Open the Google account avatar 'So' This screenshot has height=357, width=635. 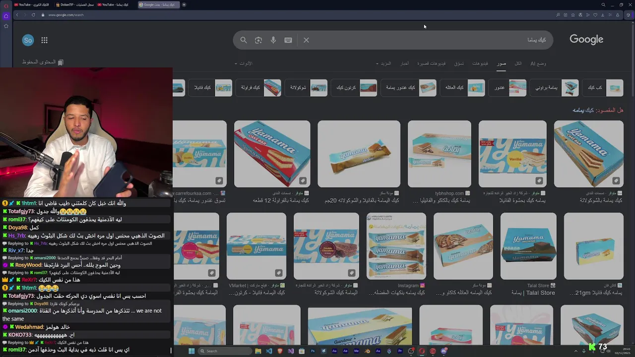28,40
